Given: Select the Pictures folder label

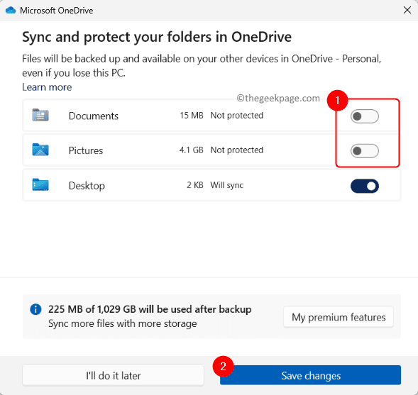Looking at the screenshot, I should [86, 150].
